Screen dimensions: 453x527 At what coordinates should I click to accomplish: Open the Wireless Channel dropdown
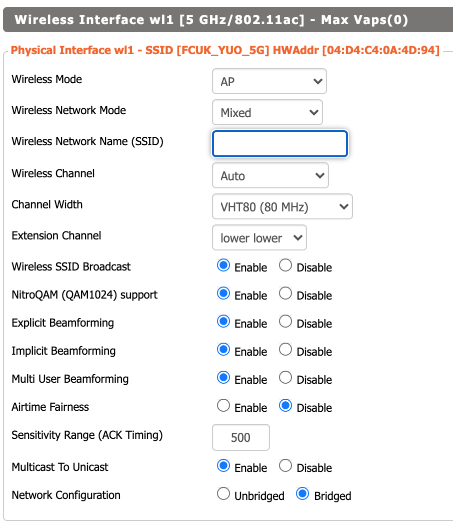[270, 176]
